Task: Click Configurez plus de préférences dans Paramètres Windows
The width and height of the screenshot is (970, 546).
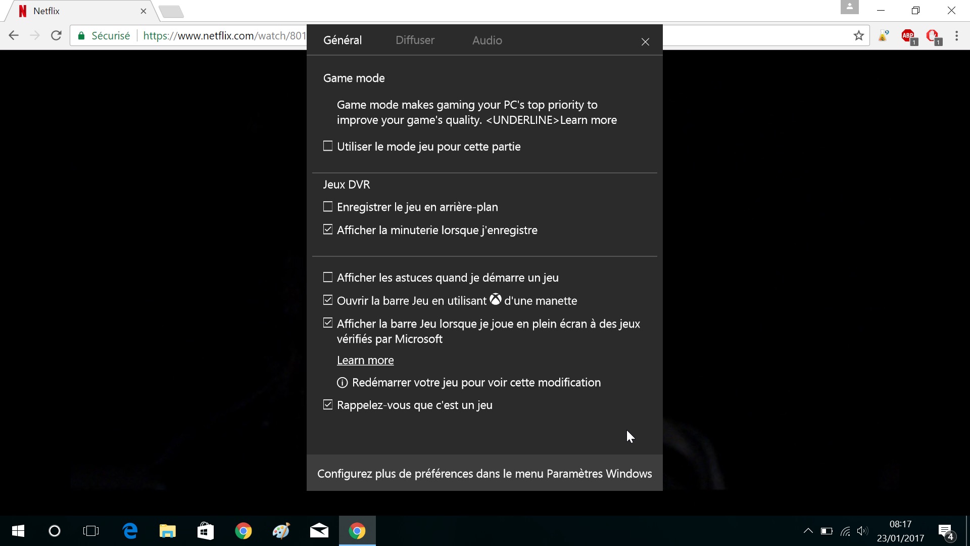Action: [484, 473]
